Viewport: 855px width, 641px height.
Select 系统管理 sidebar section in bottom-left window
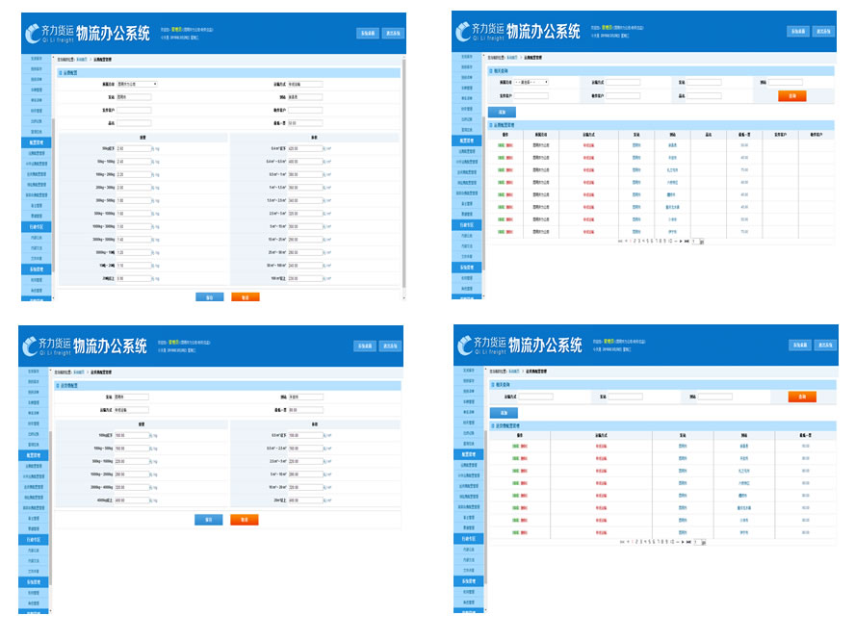[34, 582]
